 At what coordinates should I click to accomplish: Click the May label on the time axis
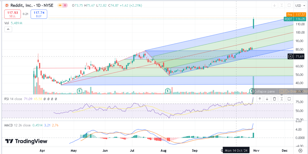coord(73,151)
